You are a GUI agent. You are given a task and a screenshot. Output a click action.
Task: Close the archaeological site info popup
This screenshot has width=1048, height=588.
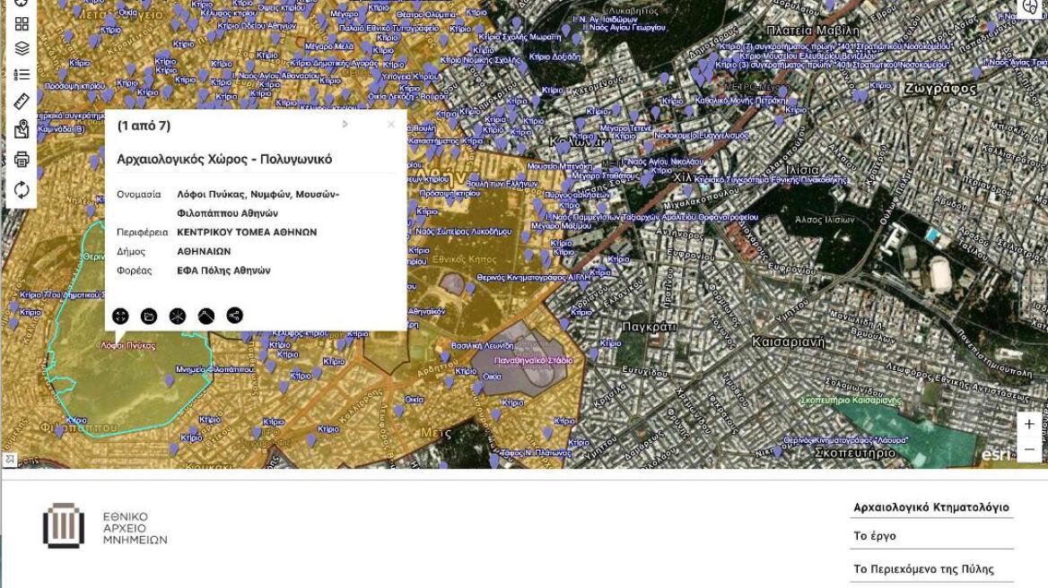pos(390,125)
